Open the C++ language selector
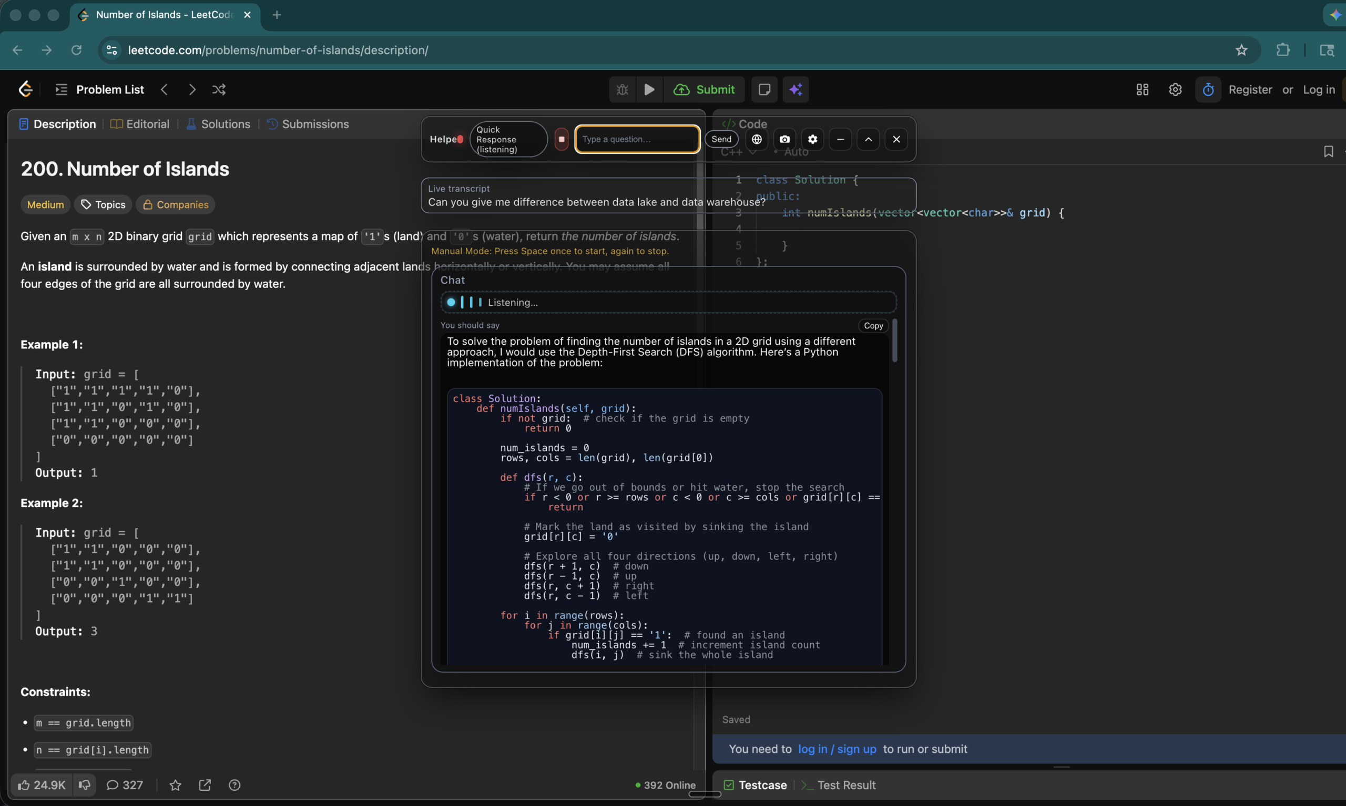Image resolution: width=1346 pixels, height=806 pixels. point(737,152)
